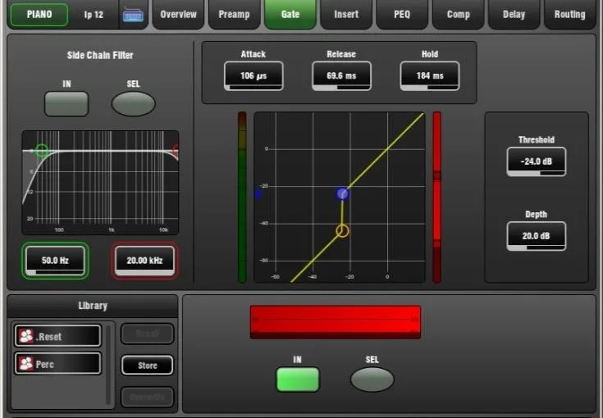Open the on-screen keyboard icon

point(133,15)
